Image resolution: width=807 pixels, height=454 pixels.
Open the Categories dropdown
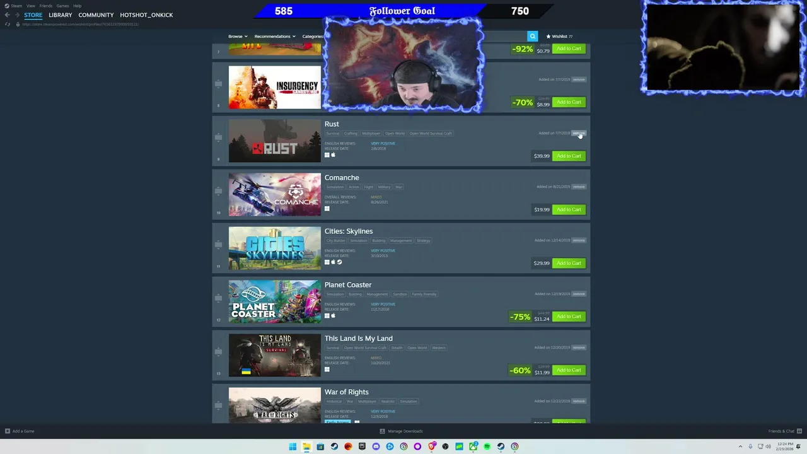tap(313, 36)
